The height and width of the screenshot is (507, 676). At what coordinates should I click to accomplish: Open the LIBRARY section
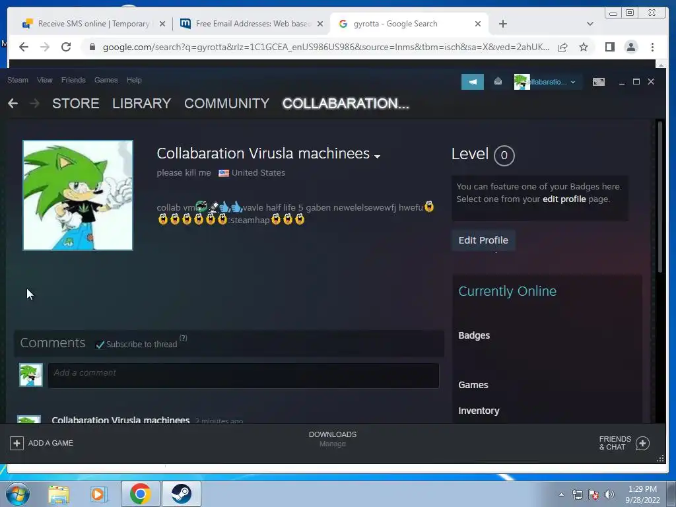coord(141,104)
